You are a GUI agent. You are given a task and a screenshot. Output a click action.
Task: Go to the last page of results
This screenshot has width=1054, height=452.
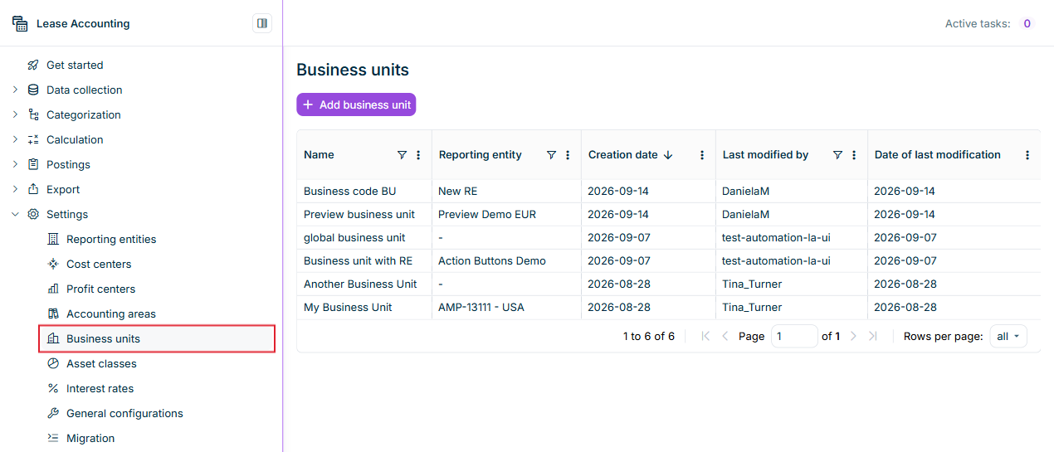click(872, 336)
